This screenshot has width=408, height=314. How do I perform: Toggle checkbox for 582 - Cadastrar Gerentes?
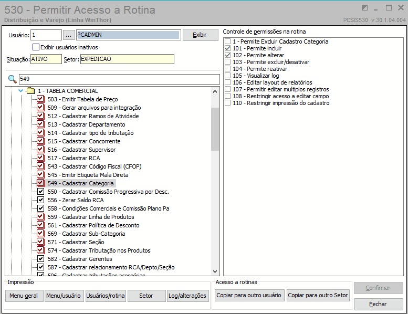(x=40, y=258)
